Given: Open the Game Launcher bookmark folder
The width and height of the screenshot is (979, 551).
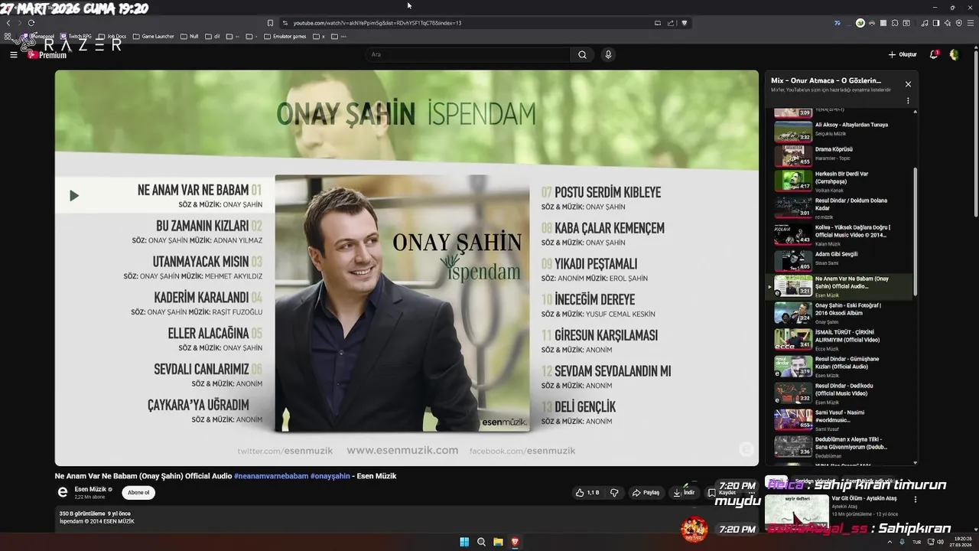Looking at the screenshot, I should point(154,36).
